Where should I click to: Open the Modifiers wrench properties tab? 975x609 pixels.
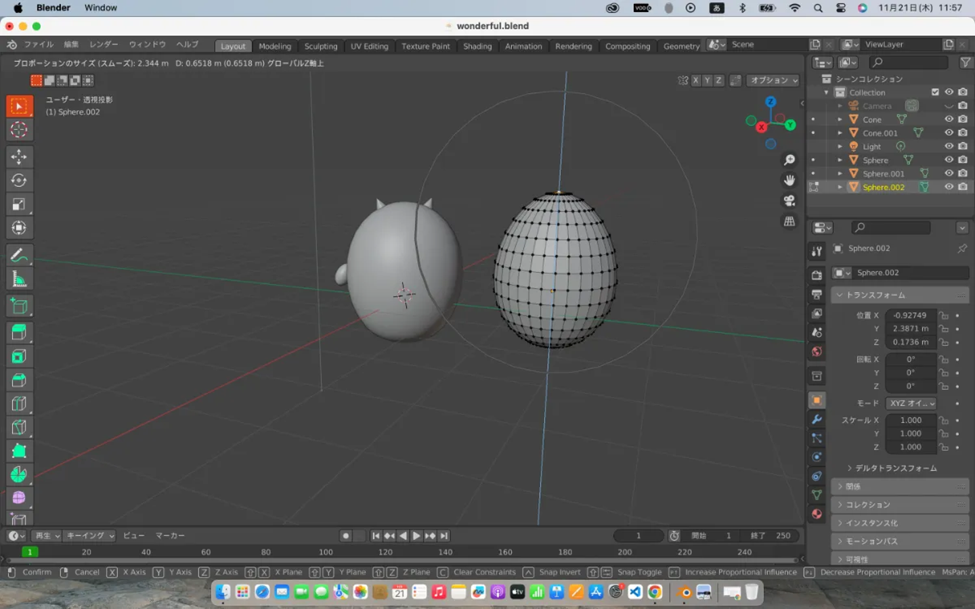pyautogui.click(x=817, y=420)
